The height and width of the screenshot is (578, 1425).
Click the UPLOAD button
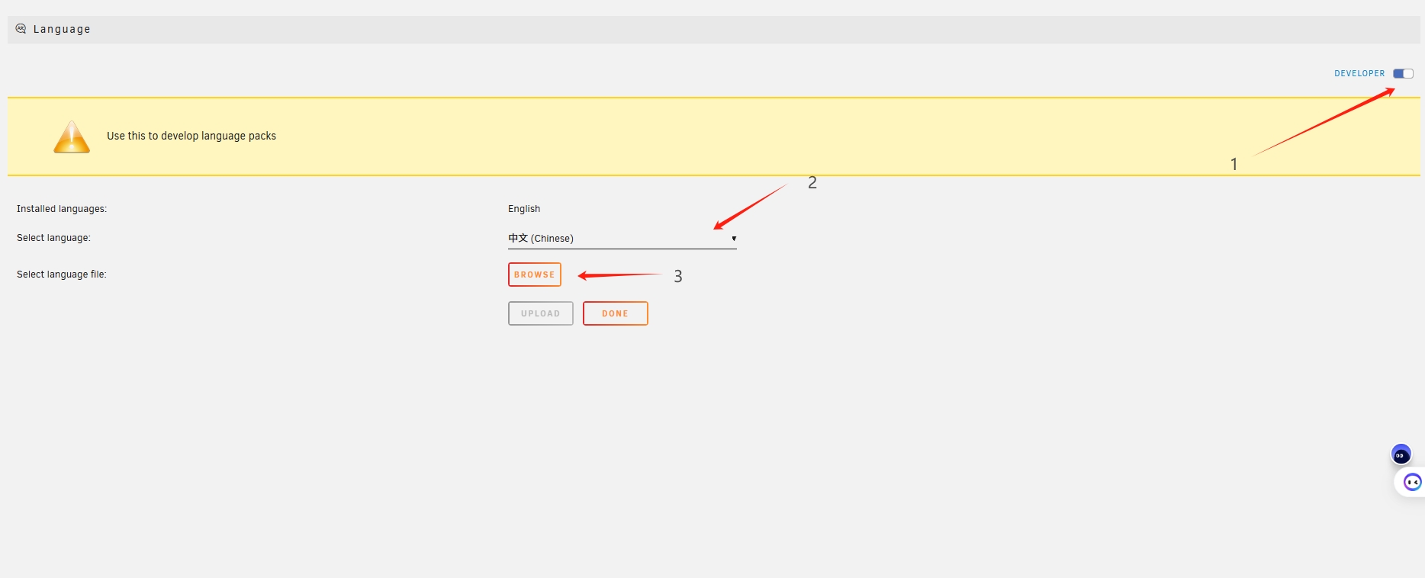pos(540,313)
